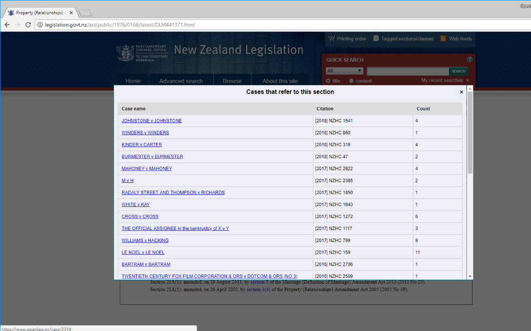The width and height of the screenshot is (531, 331).
Task: Select the title radio button
Action: coord(328,81)
